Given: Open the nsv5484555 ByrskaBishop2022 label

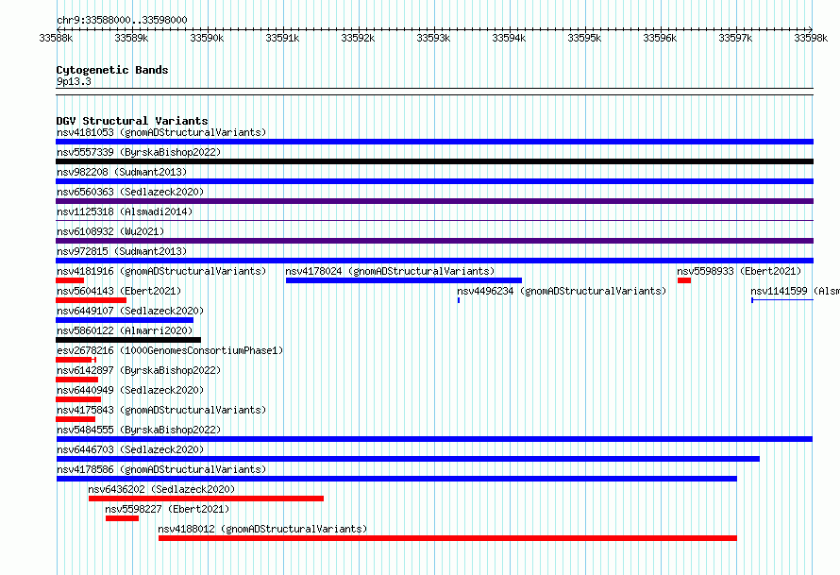Looking at the screenshot, I should [139, 430].
